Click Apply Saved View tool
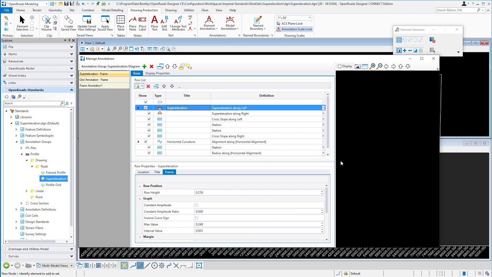Image resolution: width=492 pixels, height=277 pixels. pyautogui.click(x=105, y=23)
